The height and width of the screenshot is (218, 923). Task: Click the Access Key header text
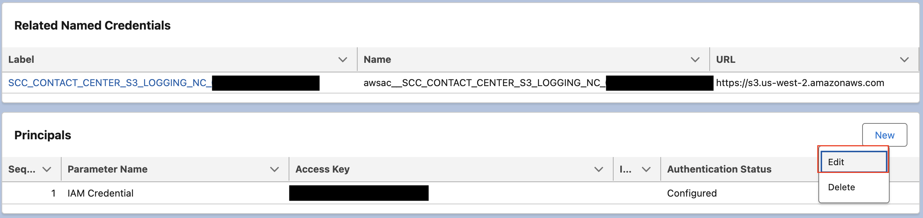322,169
